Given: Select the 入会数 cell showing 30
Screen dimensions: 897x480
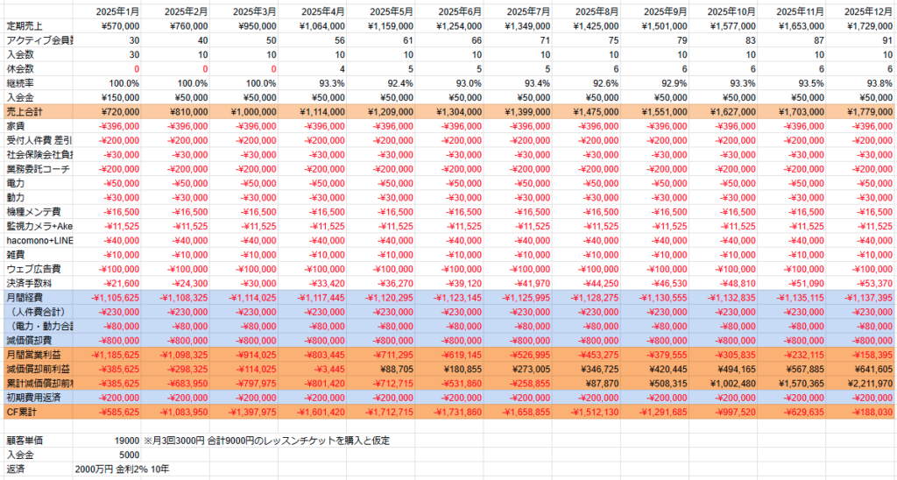Looking at the screenshot, I should point(106,54).
